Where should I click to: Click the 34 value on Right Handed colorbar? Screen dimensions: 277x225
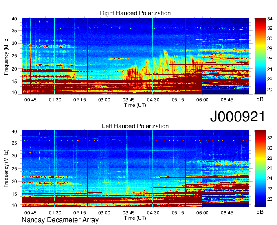(x=270, y=19)
